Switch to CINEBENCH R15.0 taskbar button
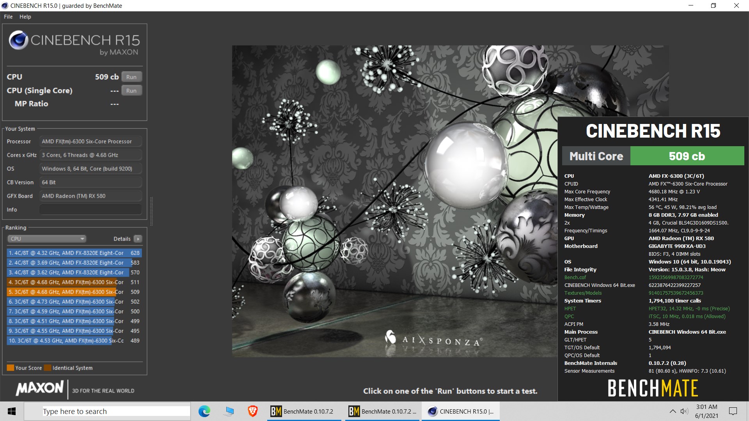Image resolution: width=749 pixels, height=421 pixels. 461,411
